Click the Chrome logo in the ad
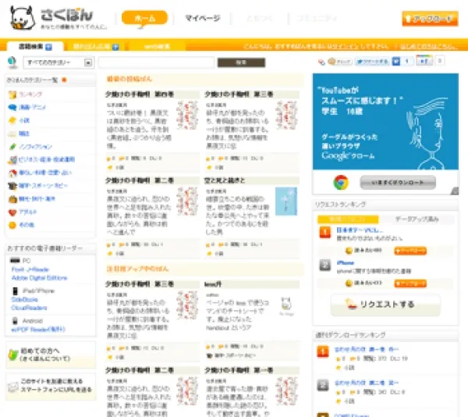This screenshot has width=468, height=417. coord(340,181)
